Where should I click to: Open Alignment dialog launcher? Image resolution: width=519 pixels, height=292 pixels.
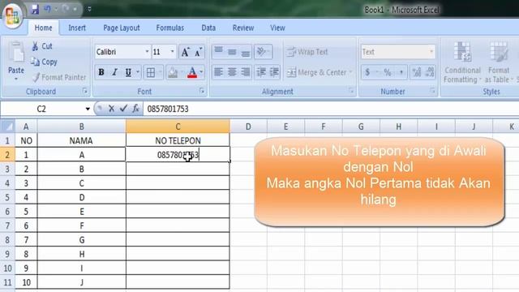pos(351,91)
